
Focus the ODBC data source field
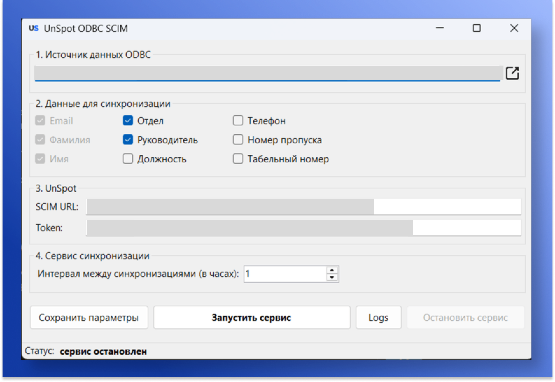click(267, 73)
